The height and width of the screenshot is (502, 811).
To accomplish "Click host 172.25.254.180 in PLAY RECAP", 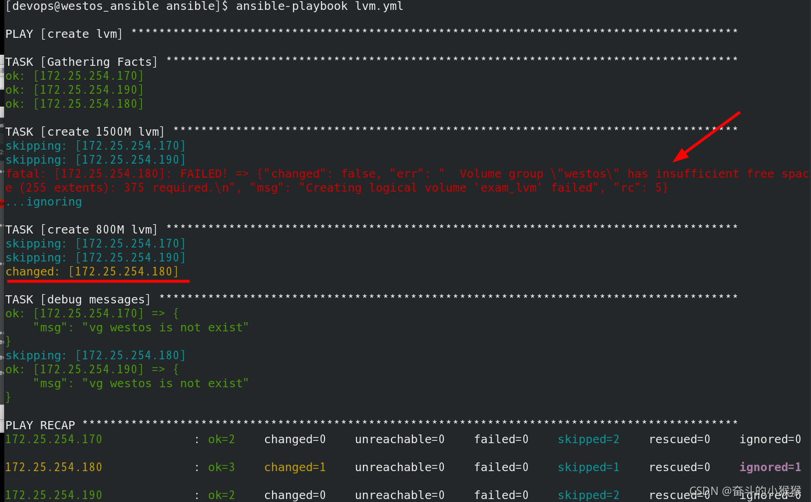I will (54, 468).
